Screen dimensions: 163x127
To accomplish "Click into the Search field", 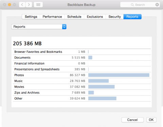I will 140,5.
